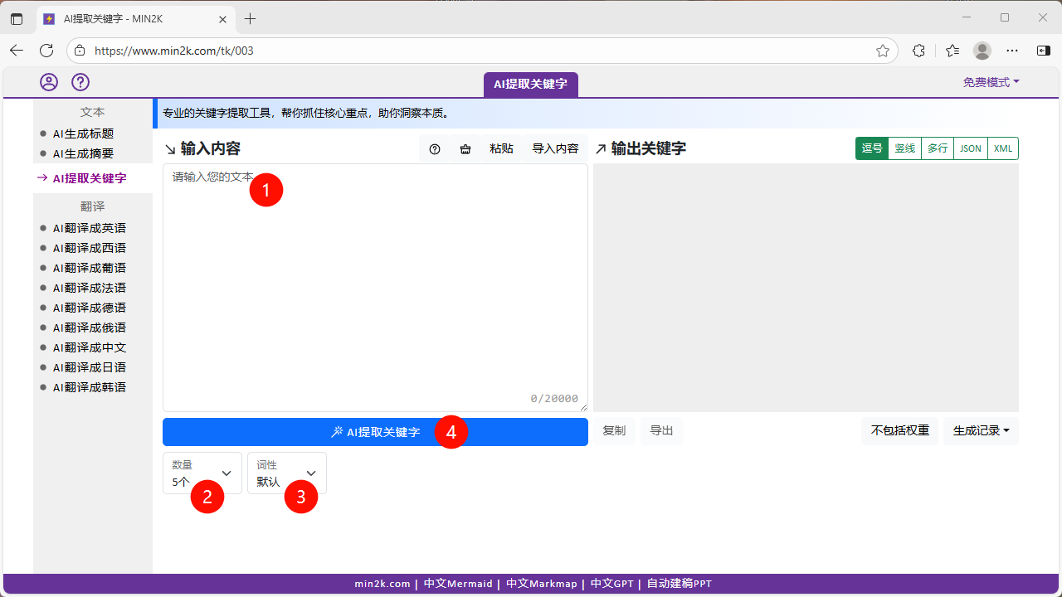Select AI生成标题 in the sidebar
Screen dimensions: 1062x597
[x=86, y=133]
